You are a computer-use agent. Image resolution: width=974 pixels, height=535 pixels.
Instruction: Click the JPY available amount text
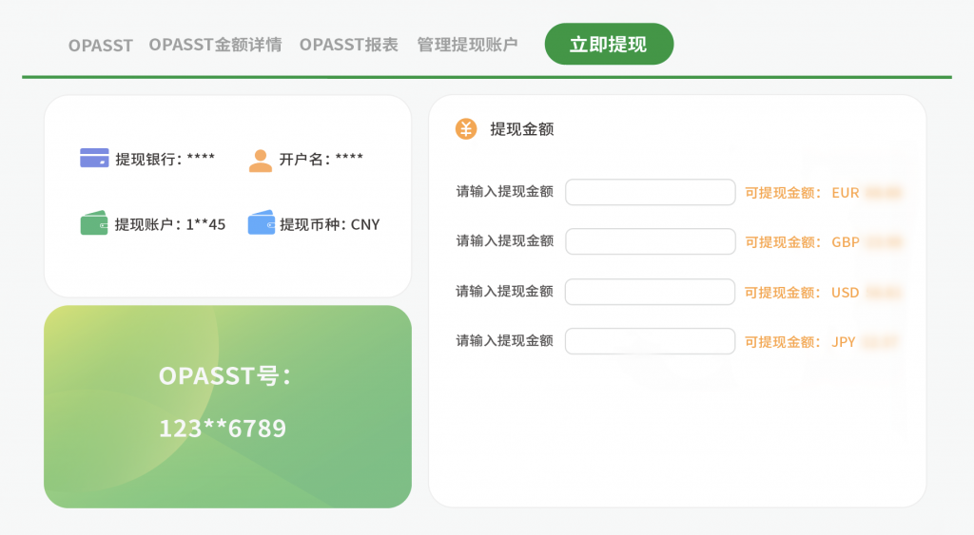coord(821,342)
